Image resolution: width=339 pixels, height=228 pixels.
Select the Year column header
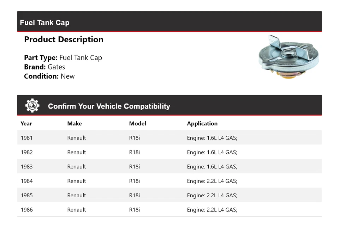[26, 123]
